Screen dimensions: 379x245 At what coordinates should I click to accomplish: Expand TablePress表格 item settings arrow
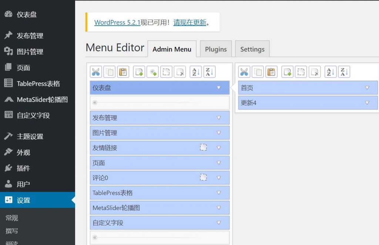click(x=219, y=193)
